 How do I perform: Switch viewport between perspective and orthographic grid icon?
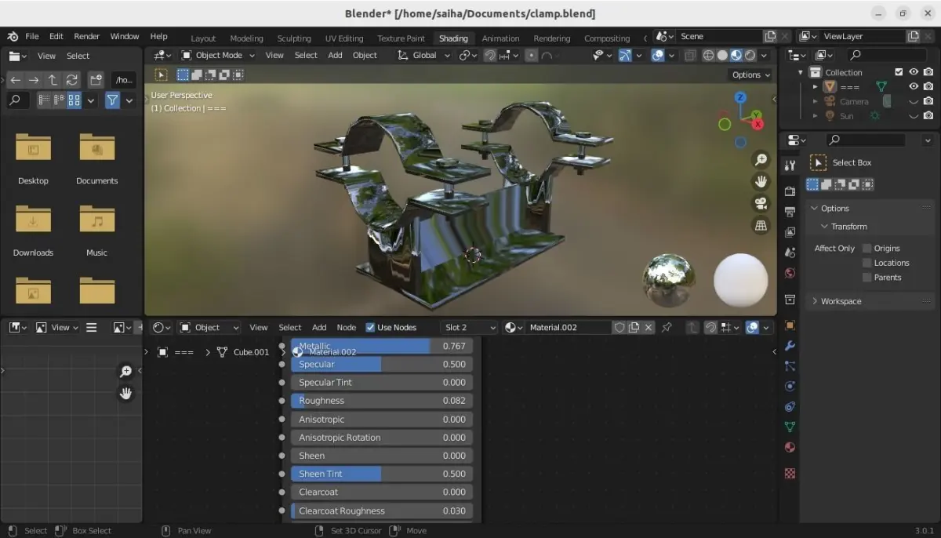click(x=761, y=226)
